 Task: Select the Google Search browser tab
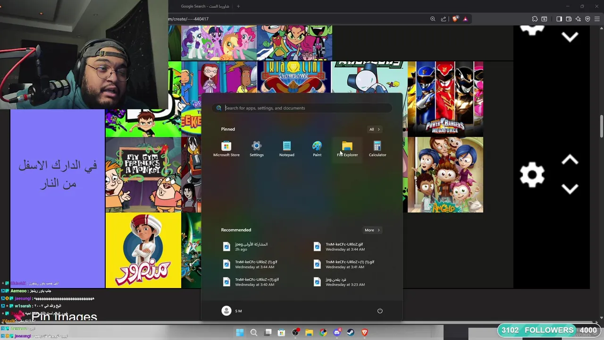click(206, 6)
